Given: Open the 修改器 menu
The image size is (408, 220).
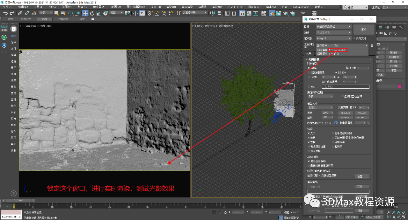Looking at the screenshot, I should point(99,7).
